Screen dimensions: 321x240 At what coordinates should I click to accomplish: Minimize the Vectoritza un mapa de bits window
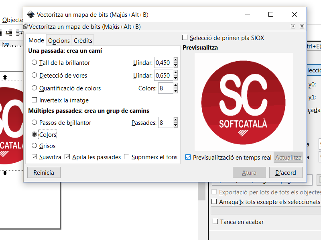(x=248, y=14)
